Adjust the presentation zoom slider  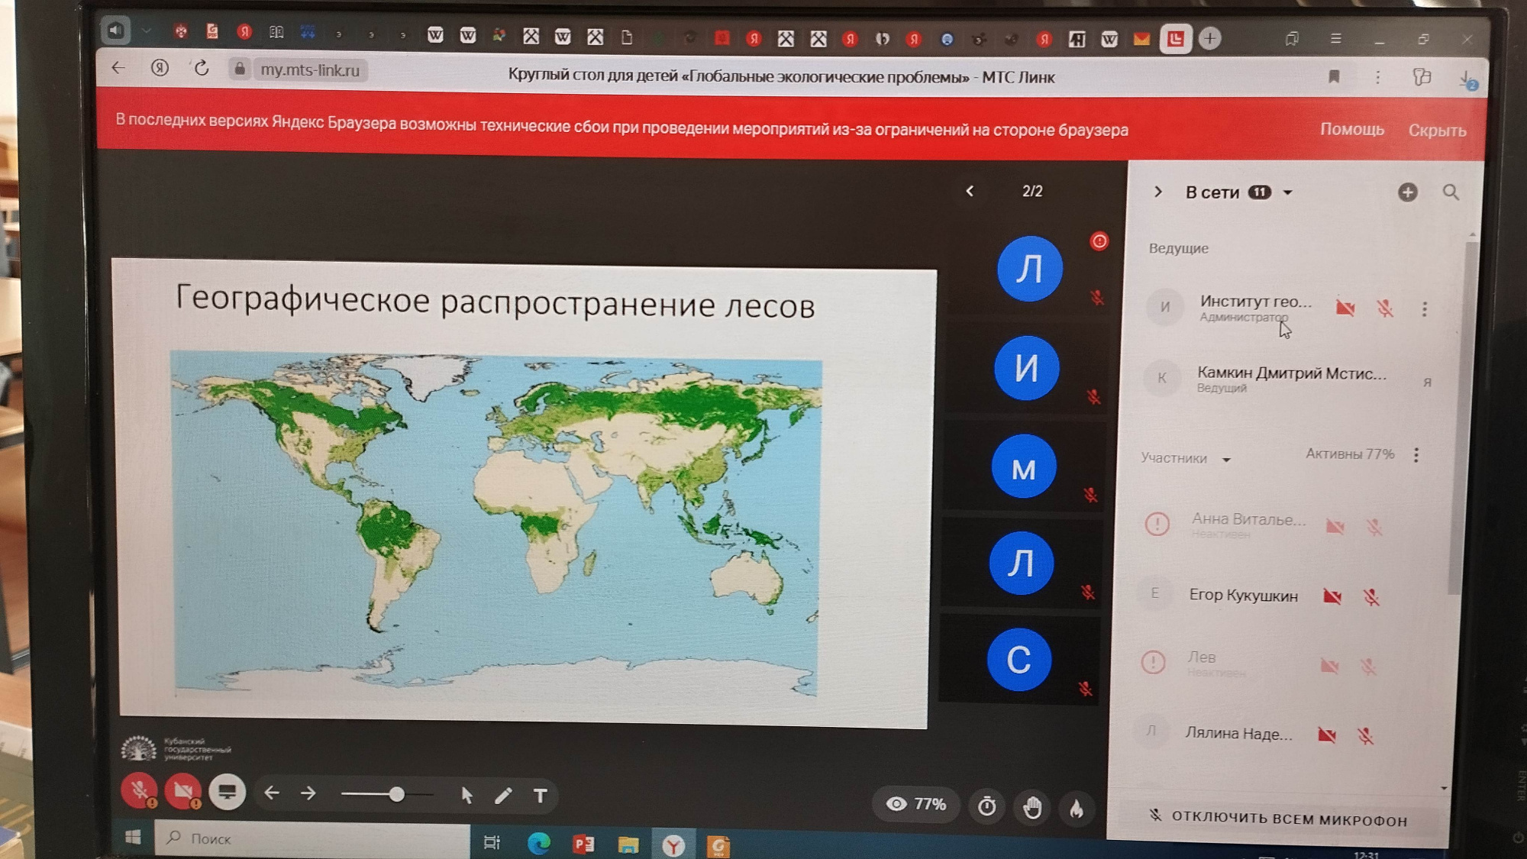(x=396, y=795)
